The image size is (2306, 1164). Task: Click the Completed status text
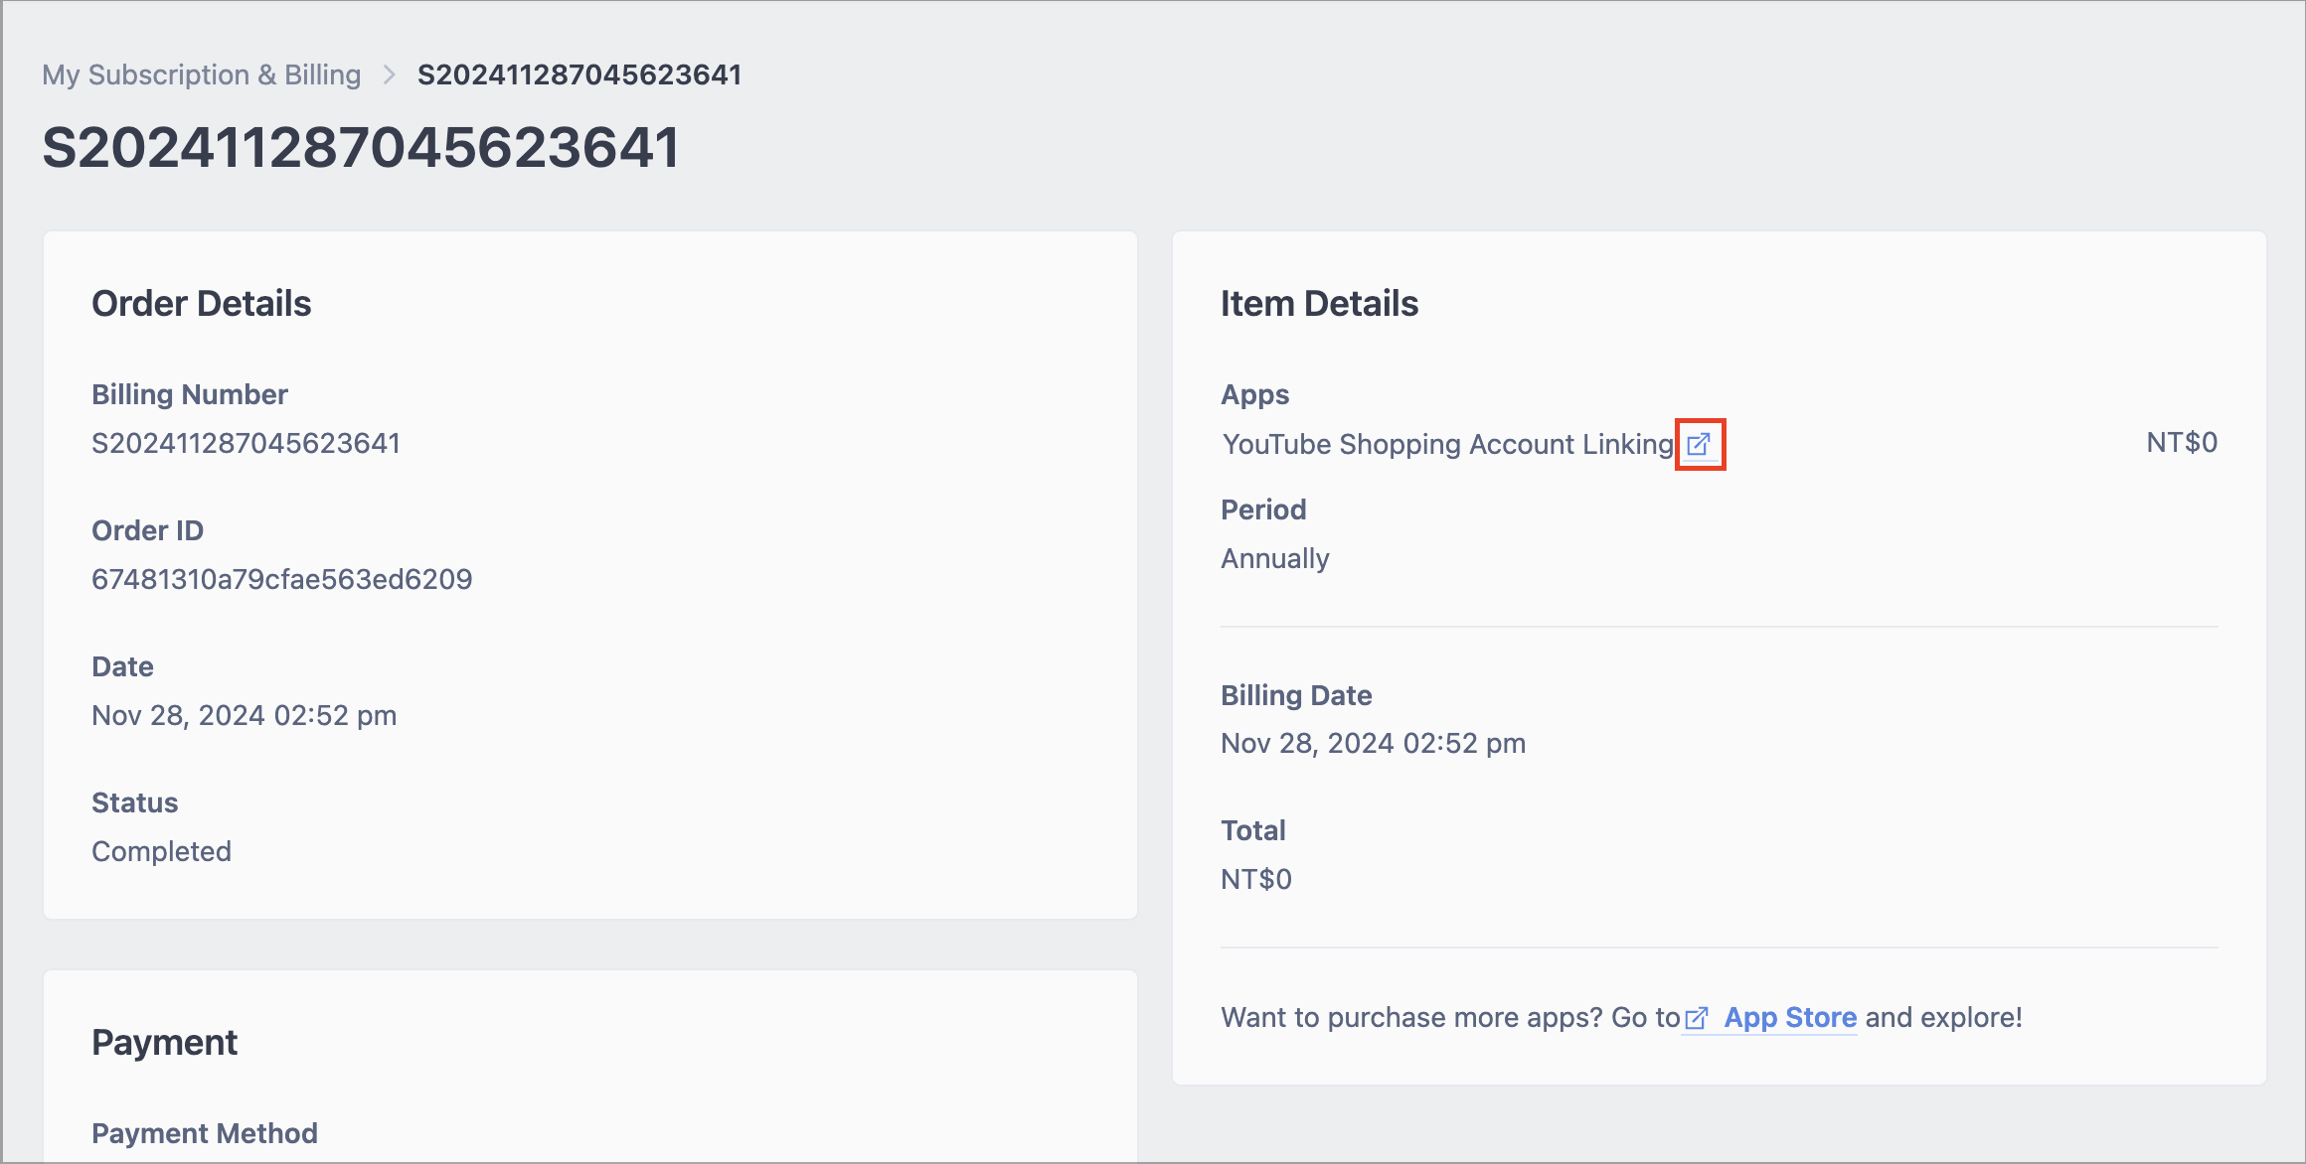161,851
